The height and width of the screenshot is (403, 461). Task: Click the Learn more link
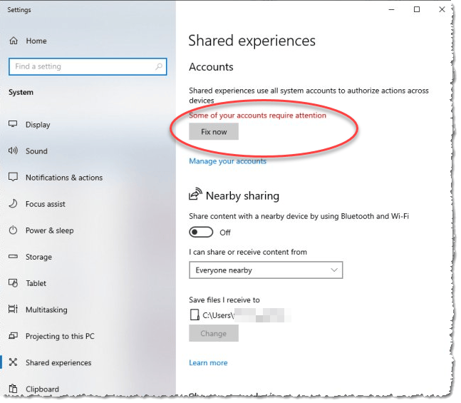coord(208,363)
